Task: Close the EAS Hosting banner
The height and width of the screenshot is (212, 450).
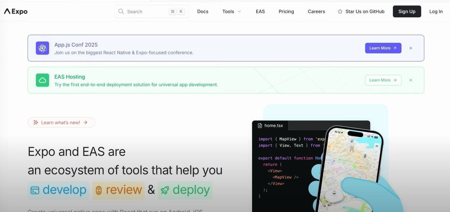Action: (x=411, y=80)
